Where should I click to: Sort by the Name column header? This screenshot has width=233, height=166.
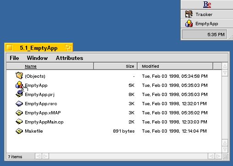click(50, 66)
